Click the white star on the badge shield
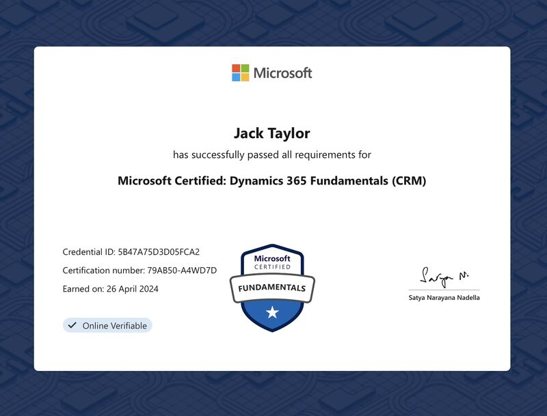The height and width of the screenshot is (416, 547). click(x=273, y=313)
